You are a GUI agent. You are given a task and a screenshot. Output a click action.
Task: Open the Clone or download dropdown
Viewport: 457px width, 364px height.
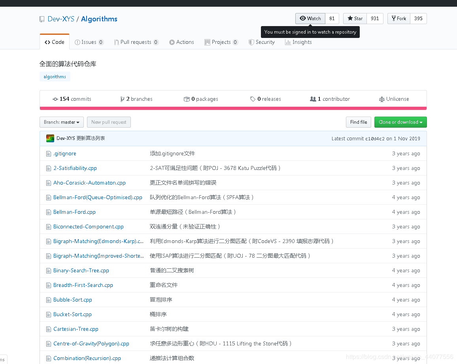400,122
